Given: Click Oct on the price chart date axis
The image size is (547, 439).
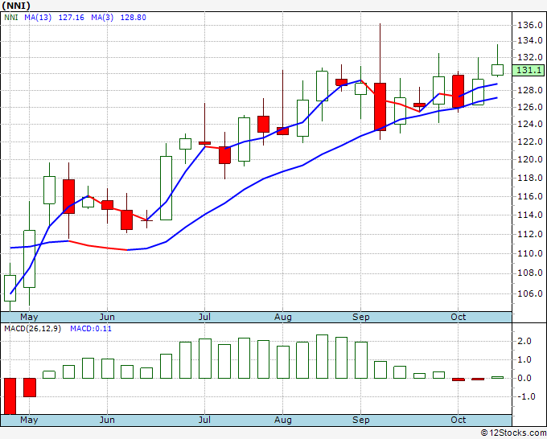Looking at the screenshot, I should pos(458,317).
